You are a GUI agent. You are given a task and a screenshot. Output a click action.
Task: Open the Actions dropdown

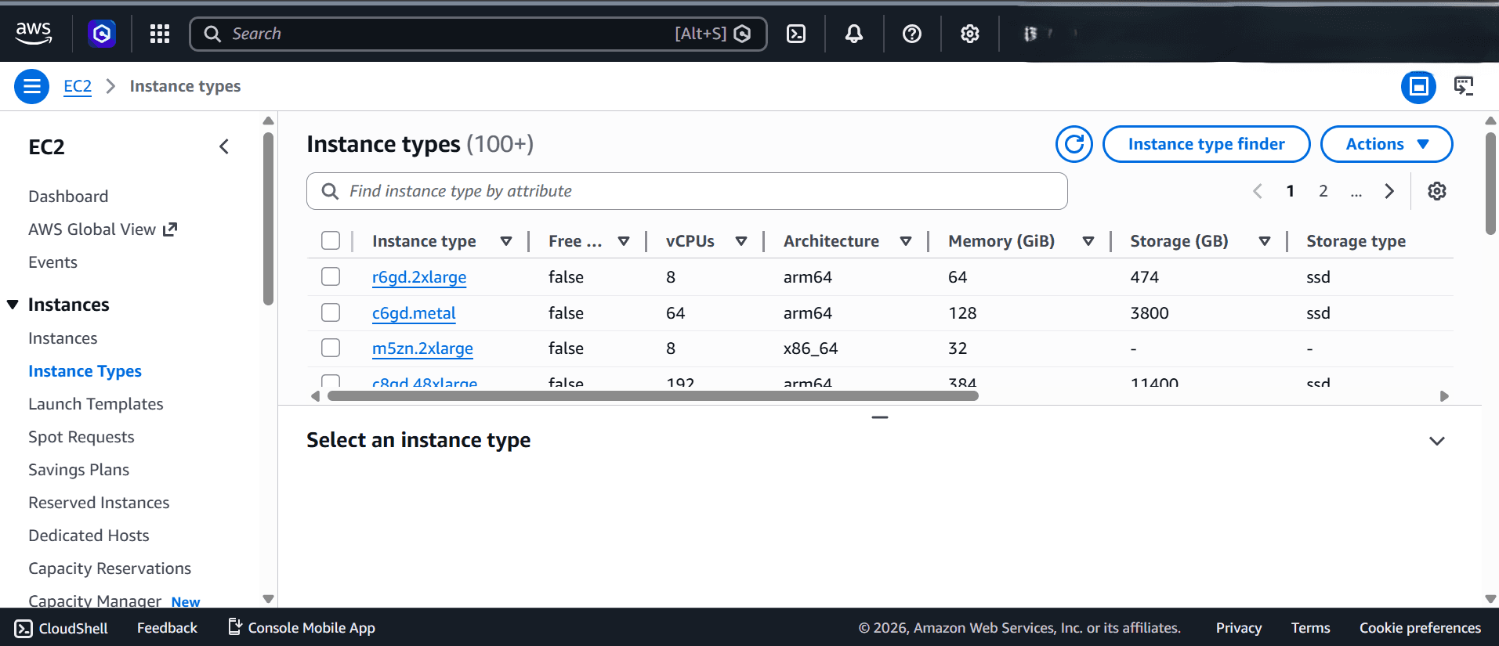pos(1387,144)
